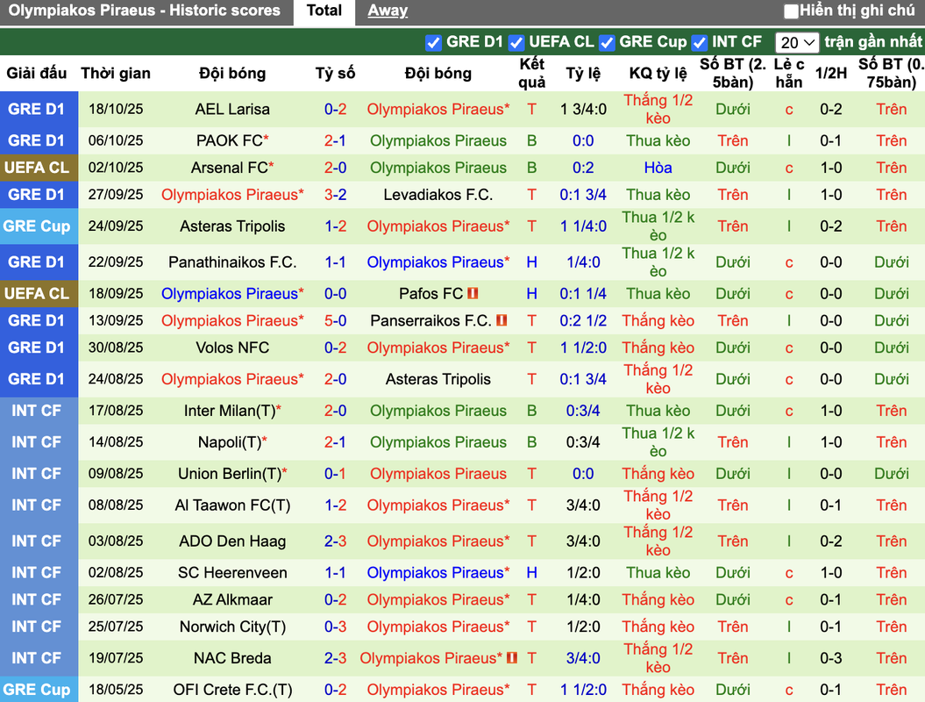Click the date 18/09/25
This screenshot has width=925, height=702.
pyautogui.click(x=116, y=293)
